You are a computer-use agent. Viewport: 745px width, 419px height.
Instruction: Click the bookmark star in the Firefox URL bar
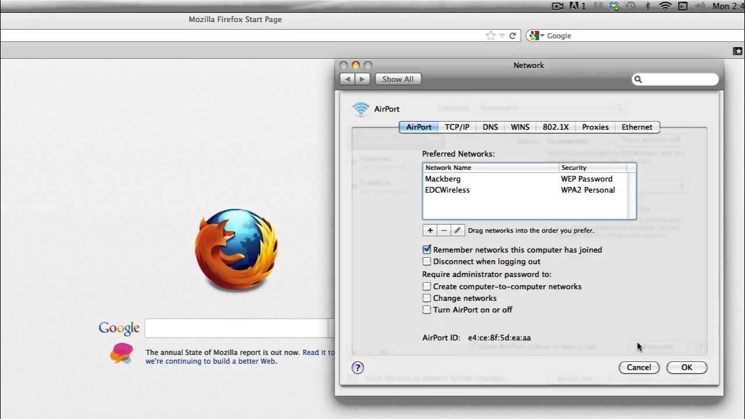(491, 35)
